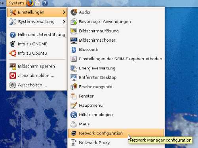Viewport: 198px width, 148px height.
Task: Click the Entfernter Desktop icon
Action: point(74,77)
